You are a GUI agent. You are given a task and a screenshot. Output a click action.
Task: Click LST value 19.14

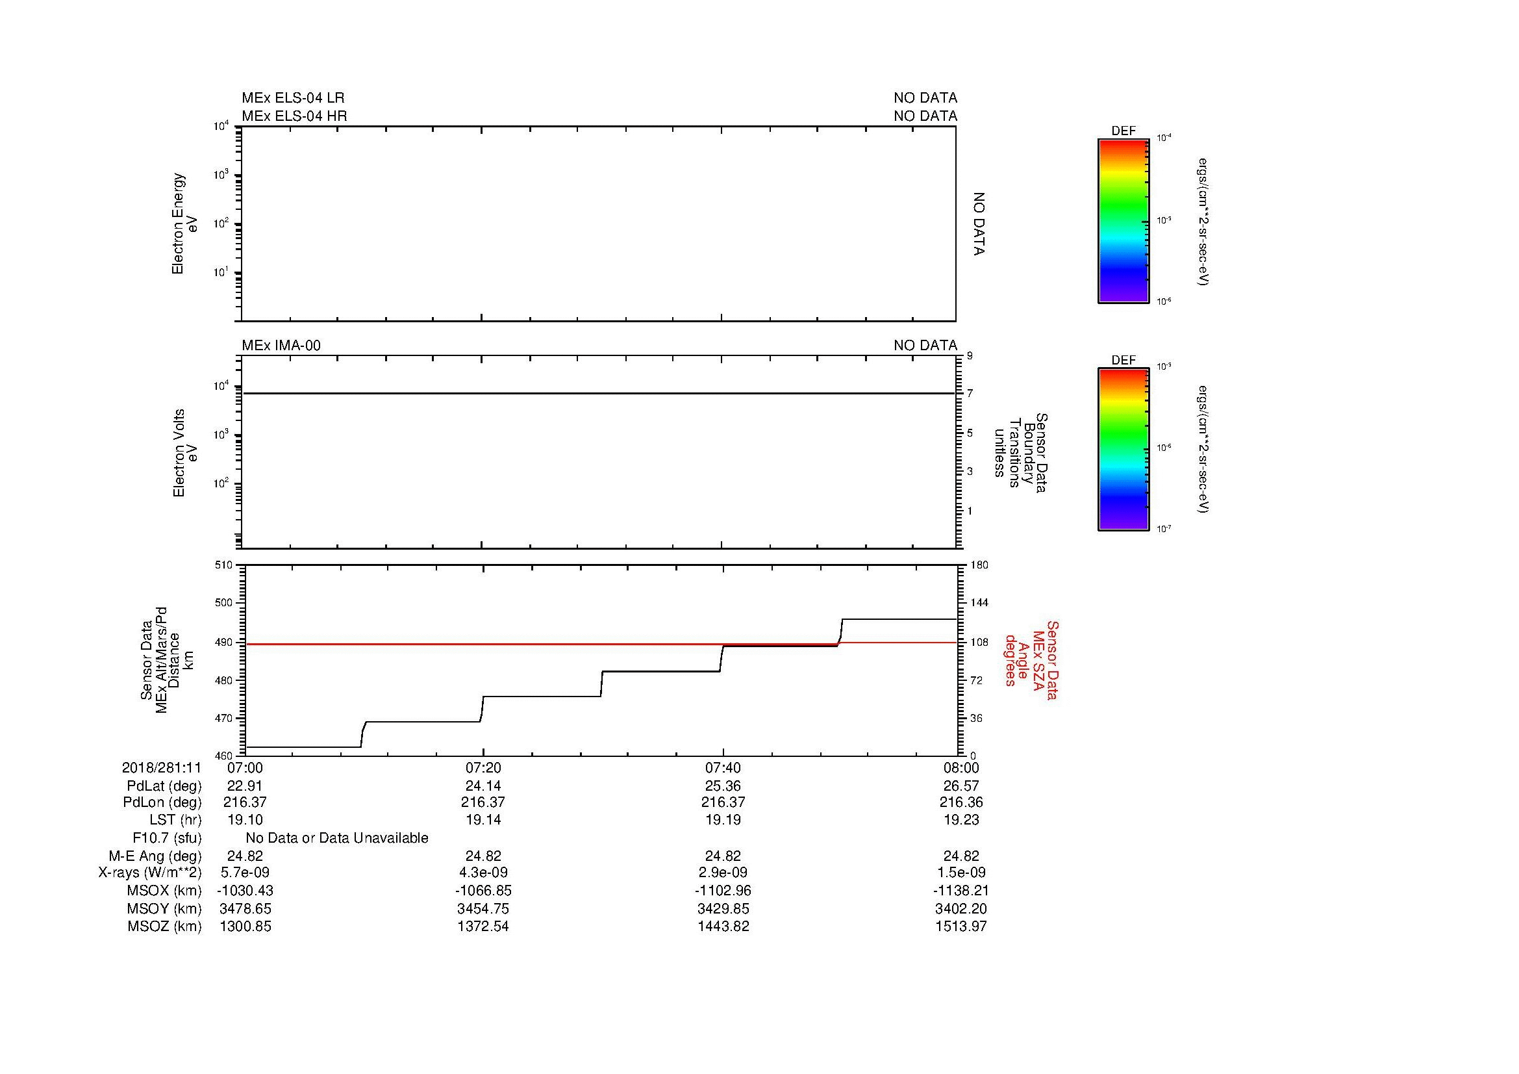click(x=484, y=820)
